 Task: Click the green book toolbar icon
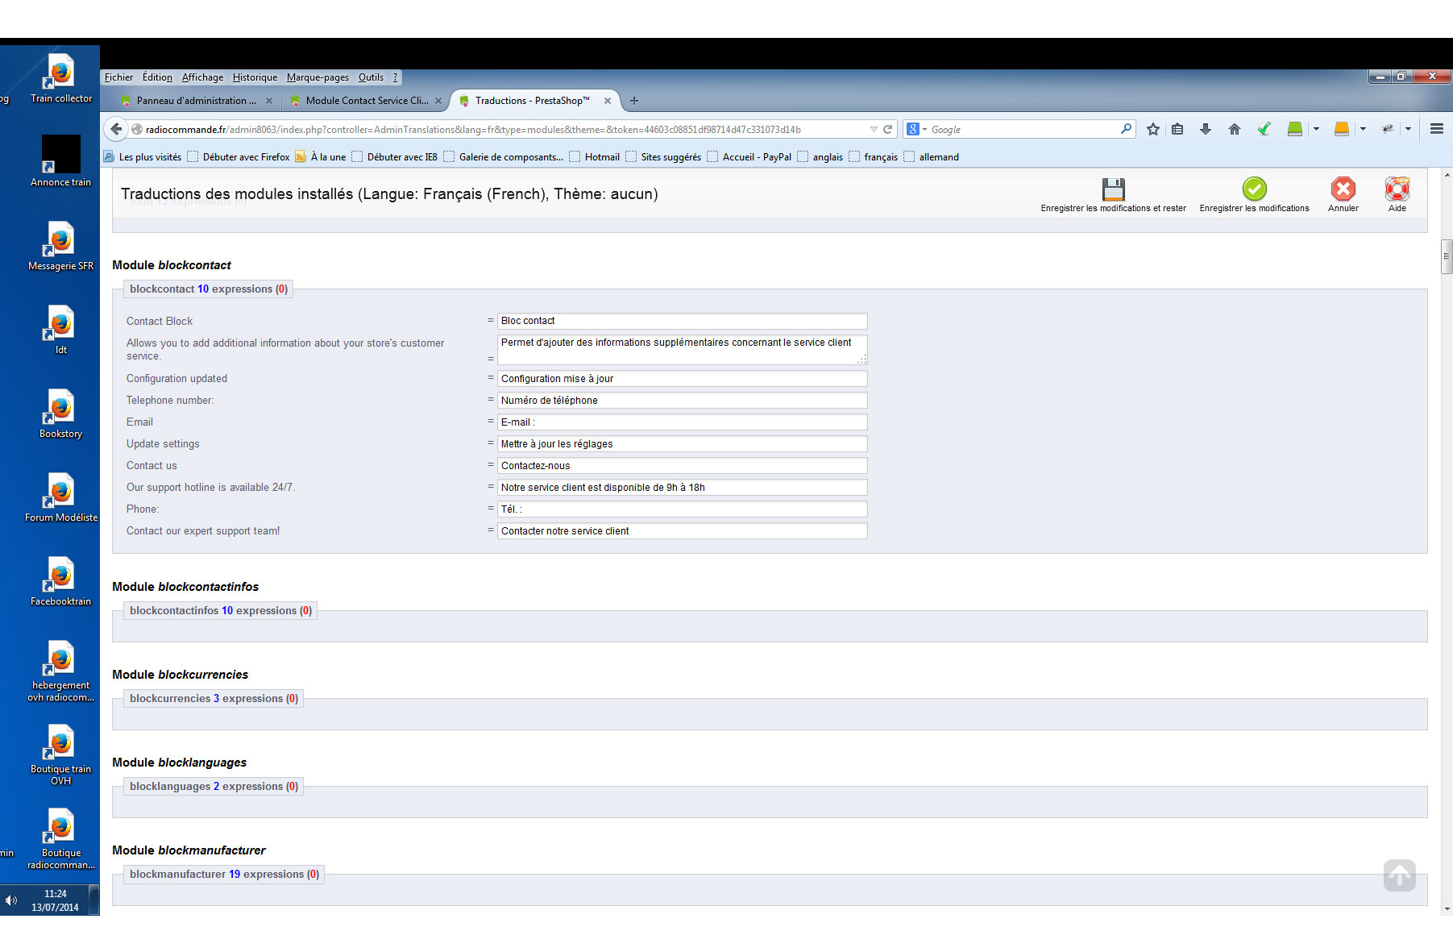pos(1295,129)
